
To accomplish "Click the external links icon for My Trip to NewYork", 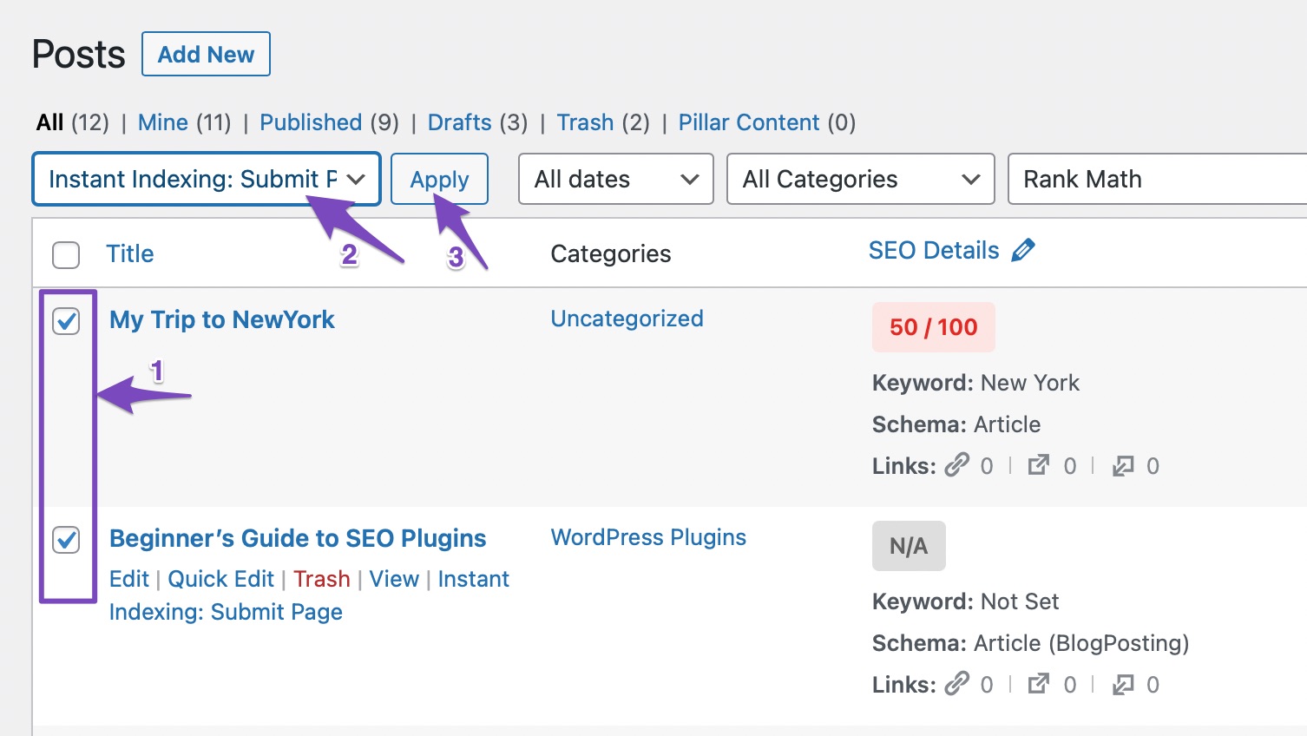I will pos(1038,465).
